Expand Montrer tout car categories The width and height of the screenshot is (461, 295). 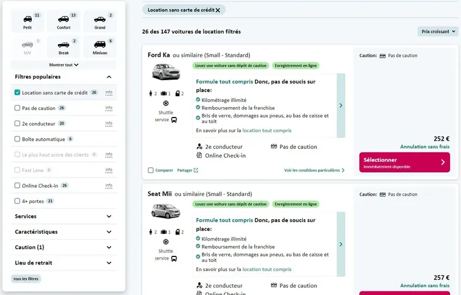coord(63,64)
